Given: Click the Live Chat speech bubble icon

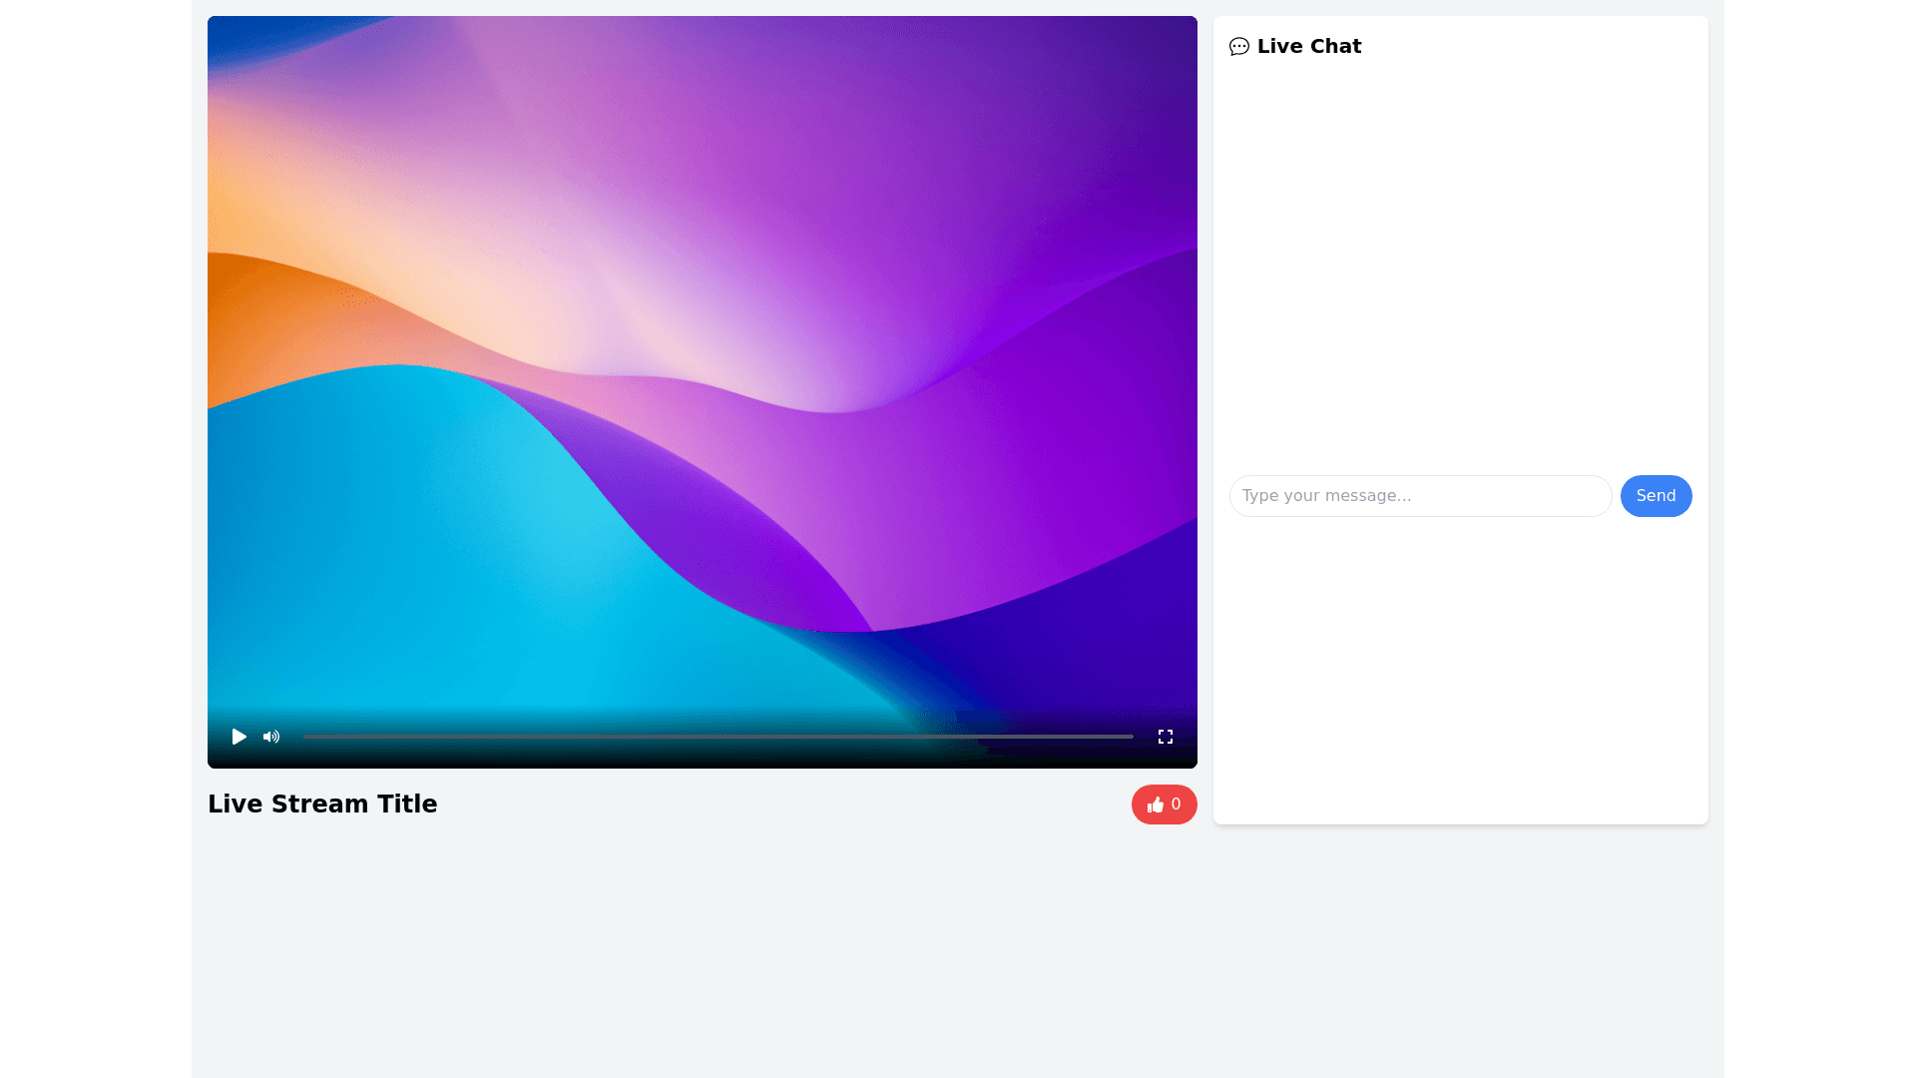Looking at the screenshot, I should pos(1239,47).
